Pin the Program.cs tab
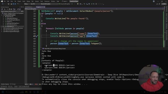Image resolution: width=168 pixels, height=94 pixels. pyautogui.click(x=43, y=7)
